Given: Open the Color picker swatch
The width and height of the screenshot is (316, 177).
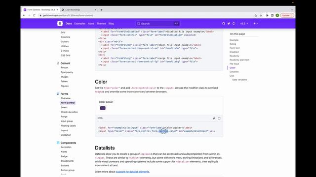Looking at the screenshot, I should point(103,108).
